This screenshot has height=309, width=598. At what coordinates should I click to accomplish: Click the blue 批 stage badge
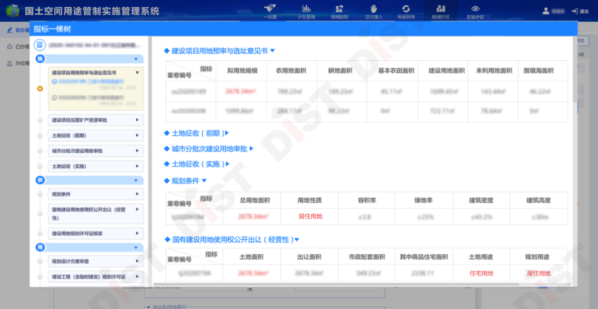coord(40,59)
